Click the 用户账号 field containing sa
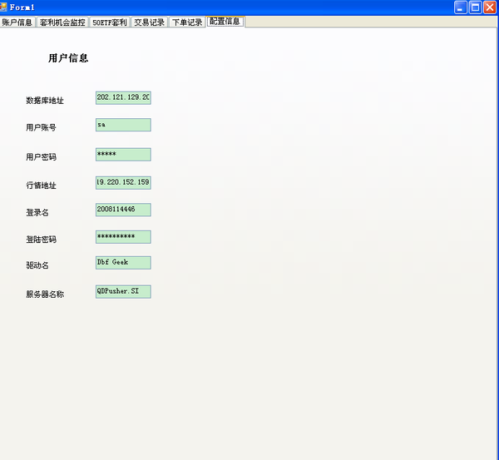Screen dimensions: 499x460 (x=123, y=125)
